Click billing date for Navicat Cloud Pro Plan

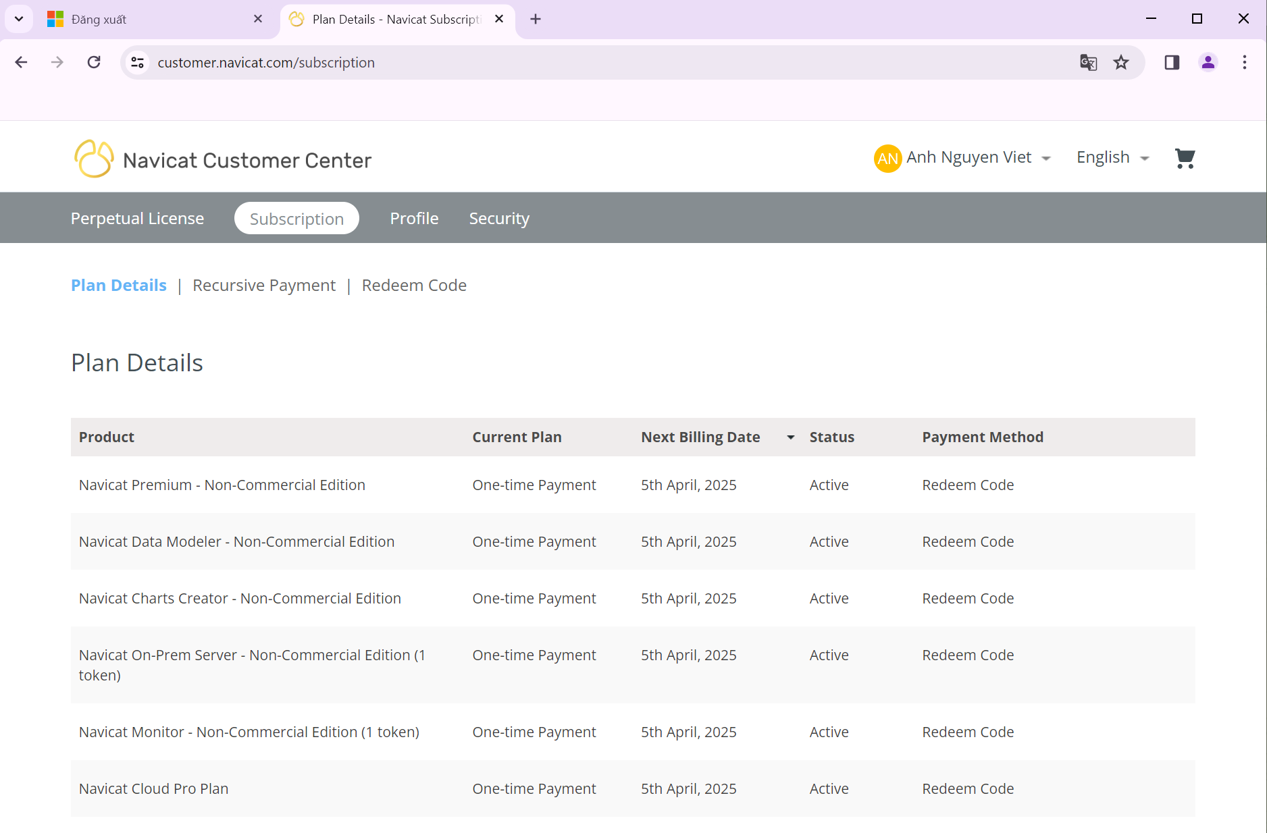(688, 789)
